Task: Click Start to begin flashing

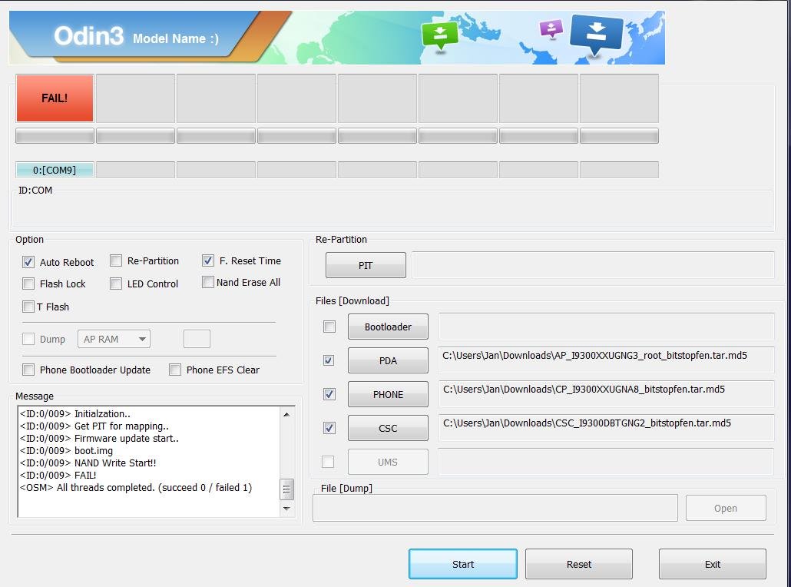Action: pos(463,564)
